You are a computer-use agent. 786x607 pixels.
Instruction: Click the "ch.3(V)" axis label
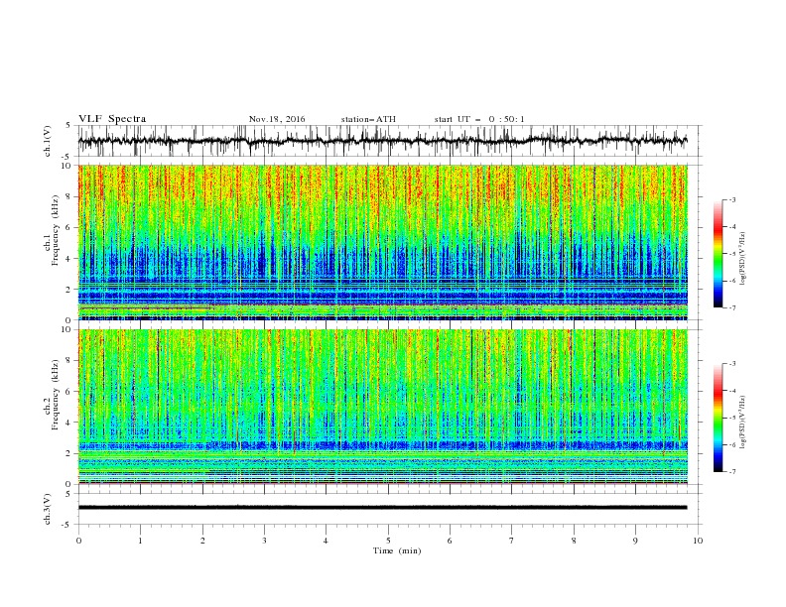tap(48, 509)
